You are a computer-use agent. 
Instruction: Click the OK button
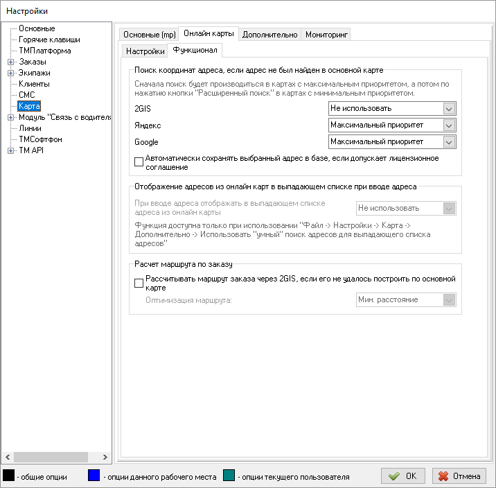[403, 476]
